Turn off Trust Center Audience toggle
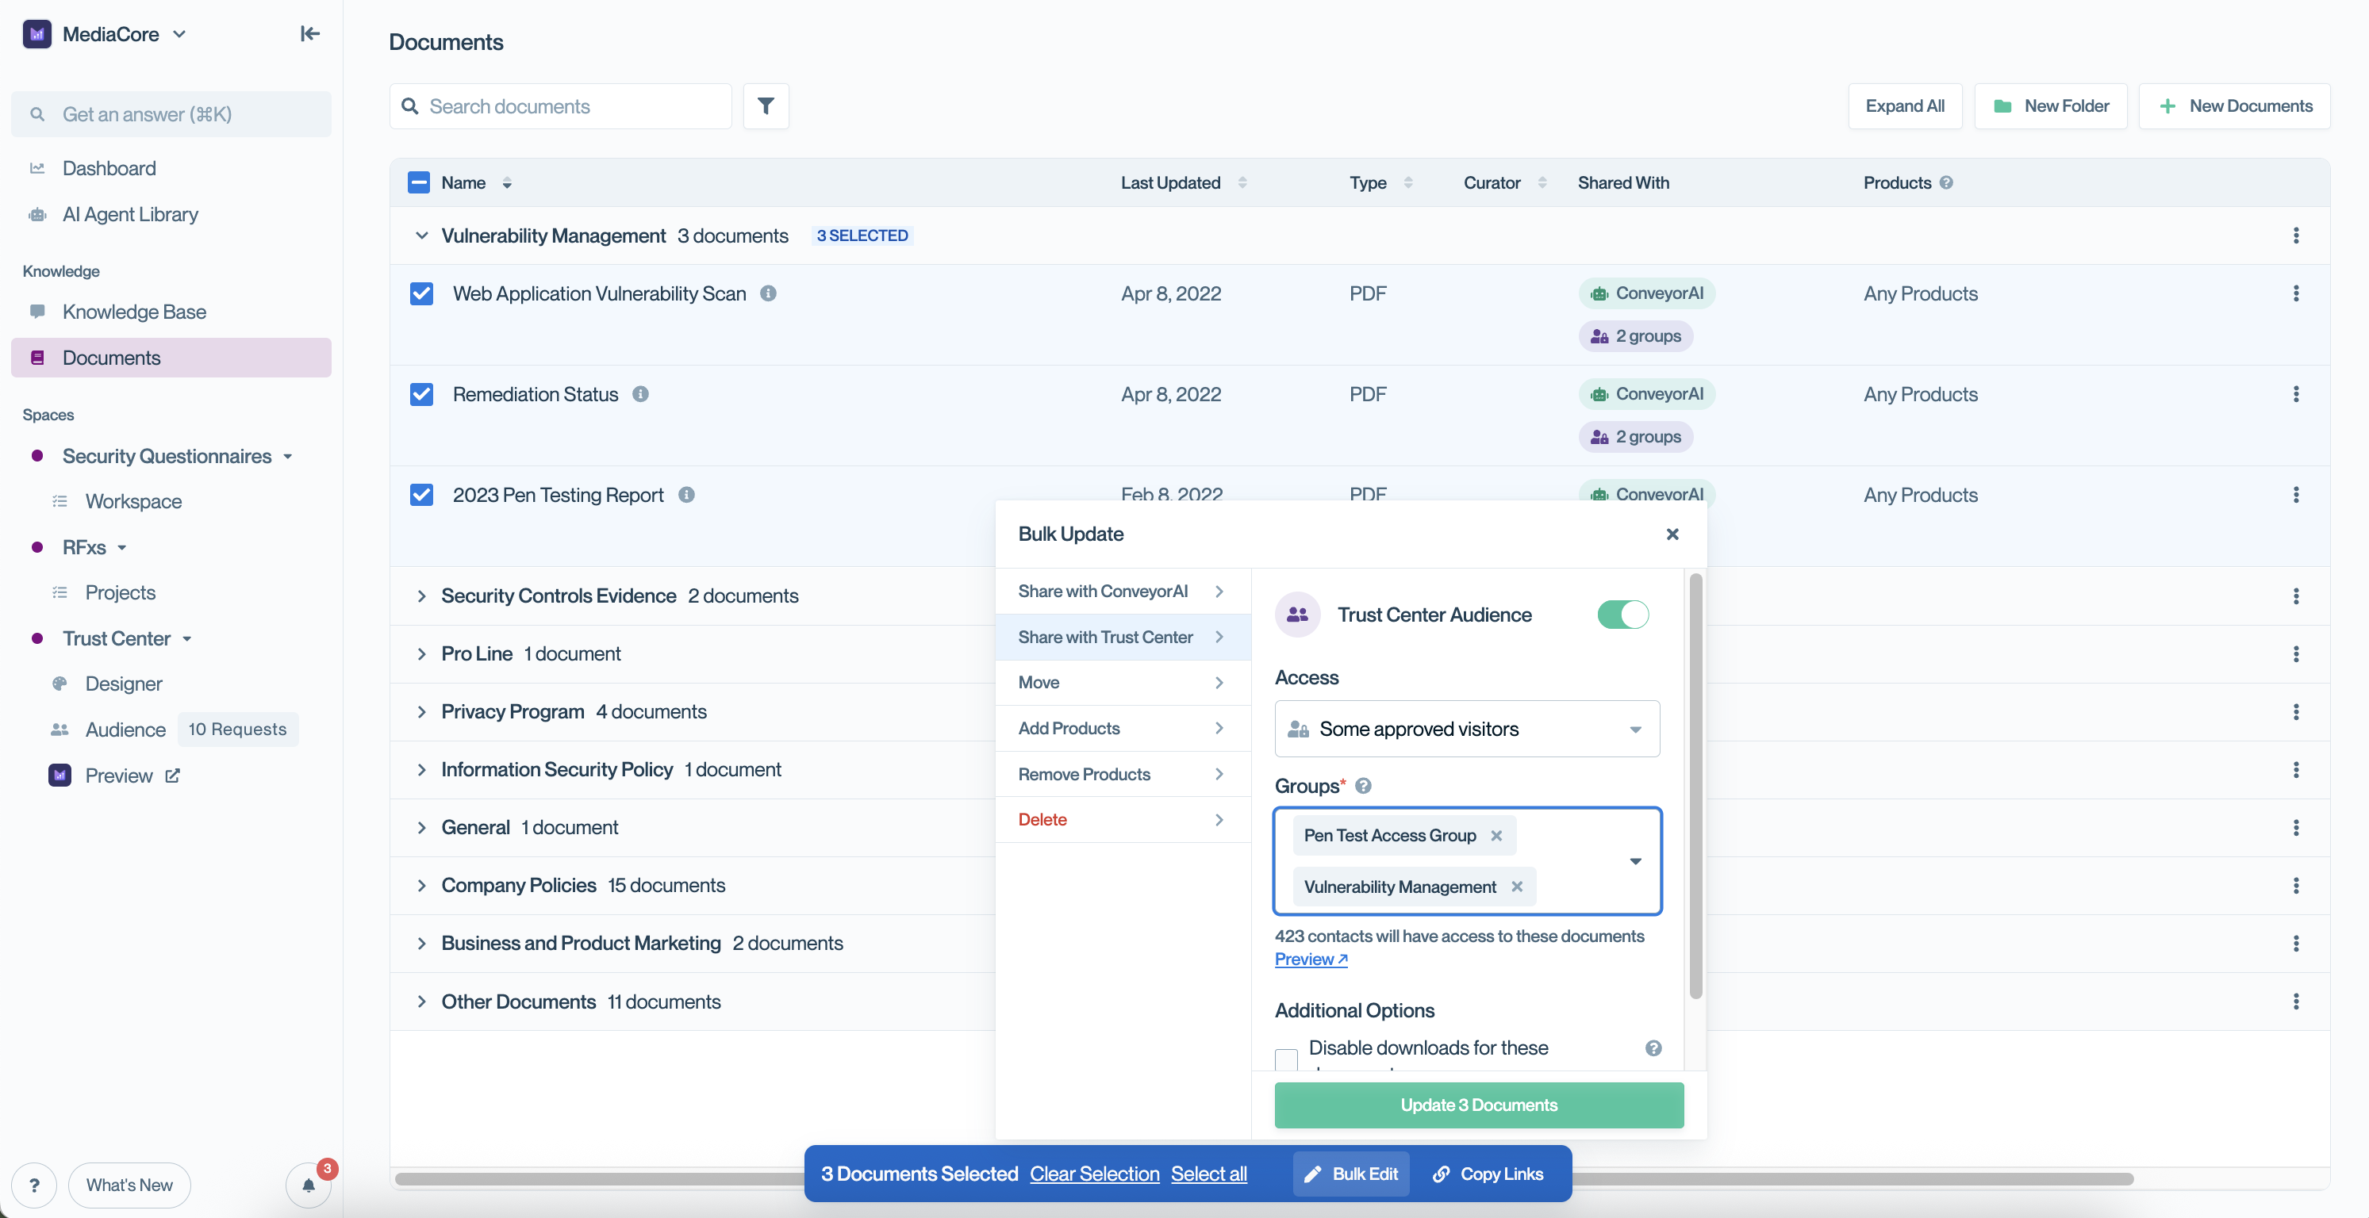The image size is (2369, 1218). (1622, 615)
